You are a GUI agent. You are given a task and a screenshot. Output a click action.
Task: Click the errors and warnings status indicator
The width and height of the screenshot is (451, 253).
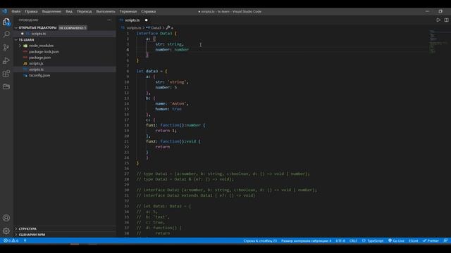[x=11, y=240]
